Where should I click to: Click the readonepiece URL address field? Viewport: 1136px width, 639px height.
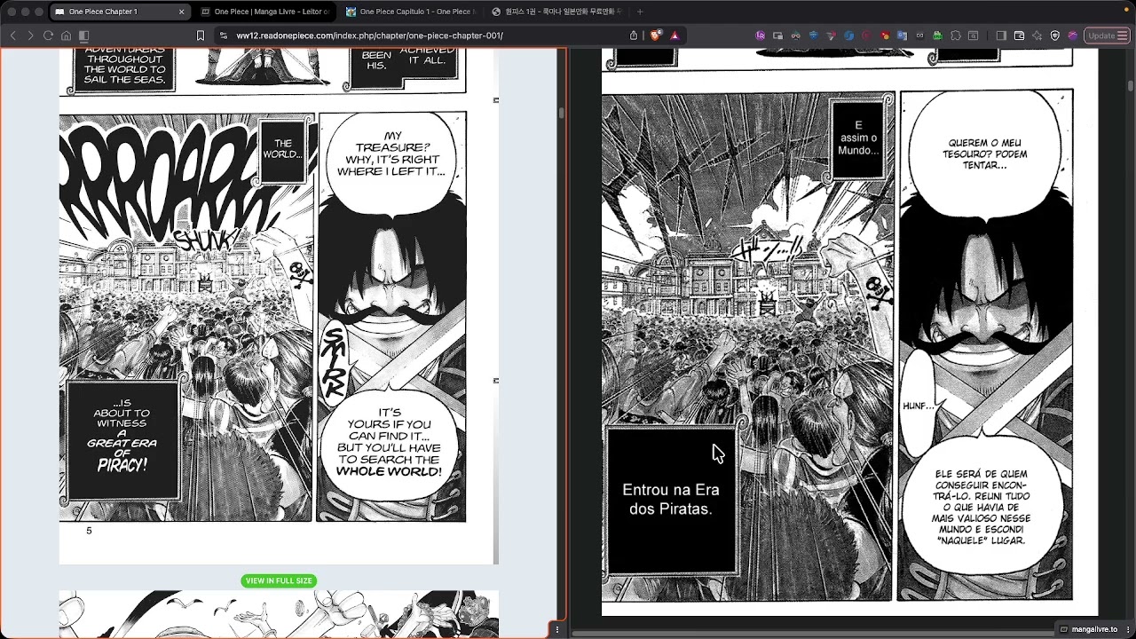[369, 35]
